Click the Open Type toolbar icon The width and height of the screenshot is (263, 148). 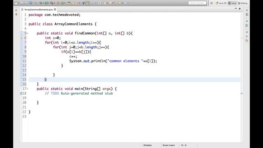click(x=69, y=3)
